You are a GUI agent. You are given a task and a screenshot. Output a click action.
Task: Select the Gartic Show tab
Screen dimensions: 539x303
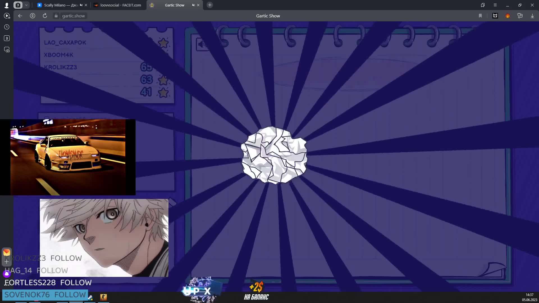[174, 5]
